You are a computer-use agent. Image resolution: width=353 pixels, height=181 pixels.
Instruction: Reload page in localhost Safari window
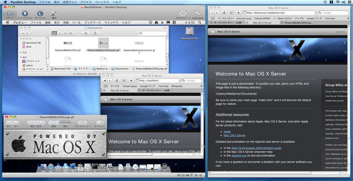point(117,80)
